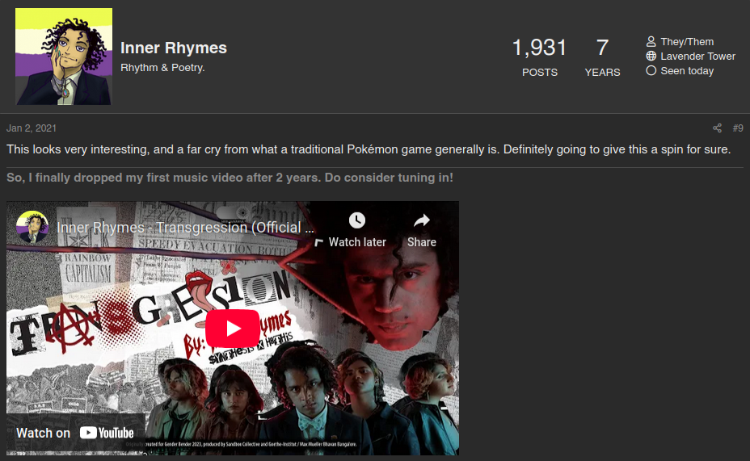
Task: Open the Inner Rhymes username profile link
Action: point(173,48)
